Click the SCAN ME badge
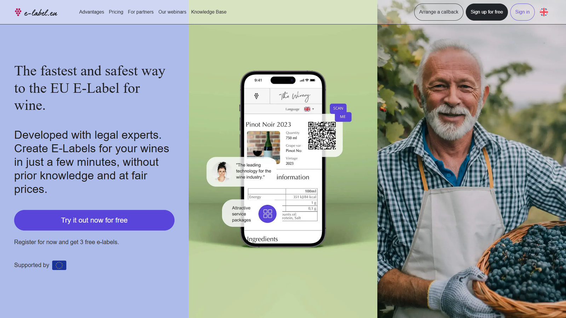Viewport: 566px width, 318px height. coord(340,112)
